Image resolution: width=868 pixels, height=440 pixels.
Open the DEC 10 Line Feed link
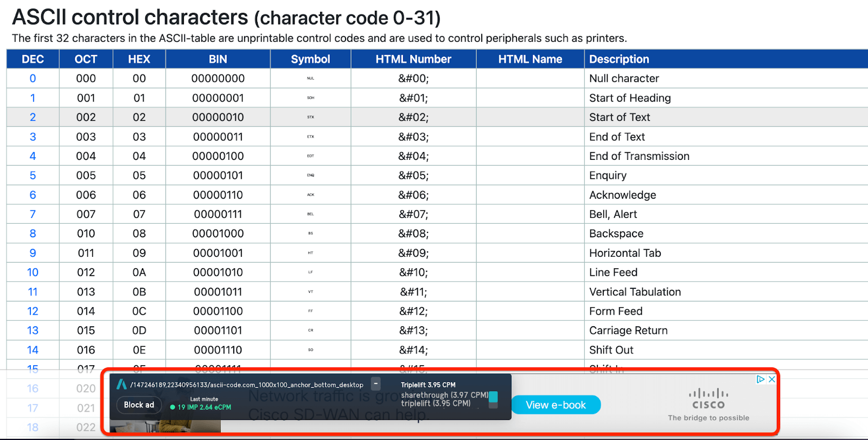click(x=33, y=273)
